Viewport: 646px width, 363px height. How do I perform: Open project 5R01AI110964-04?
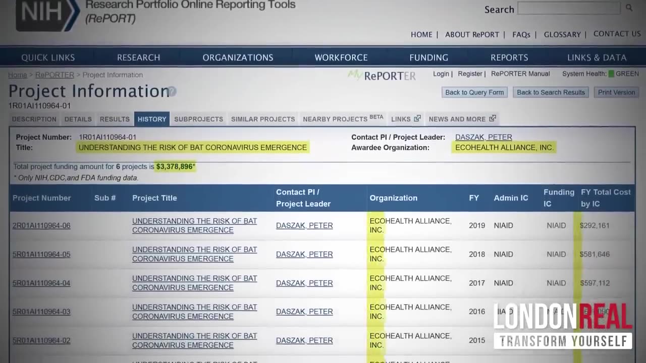pyautogui.click(x=41, y=283)
